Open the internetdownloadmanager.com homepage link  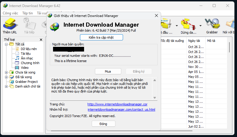[x=117, y=104]
